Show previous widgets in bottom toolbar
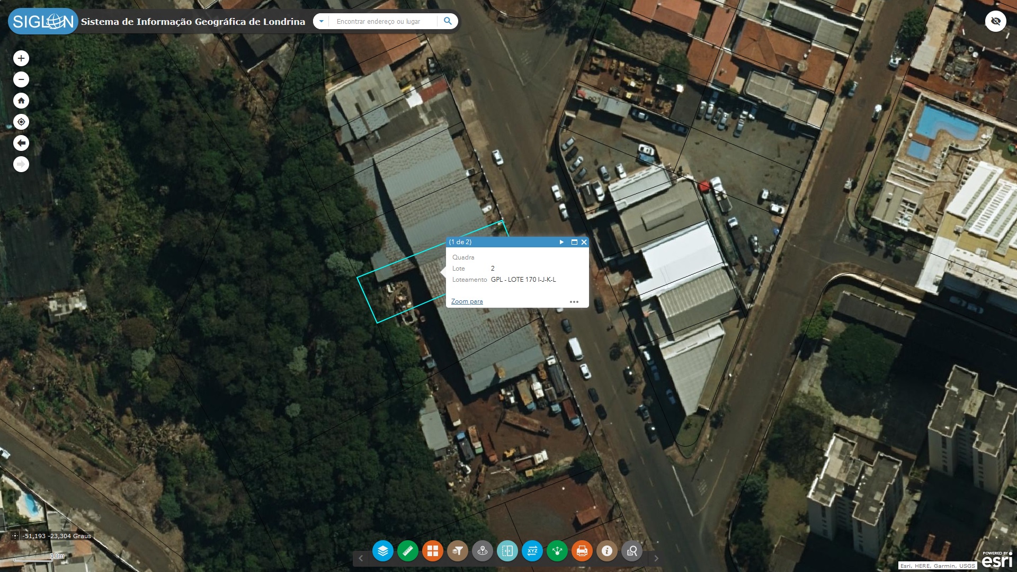Screen dimensions: 1017x572 361,558
